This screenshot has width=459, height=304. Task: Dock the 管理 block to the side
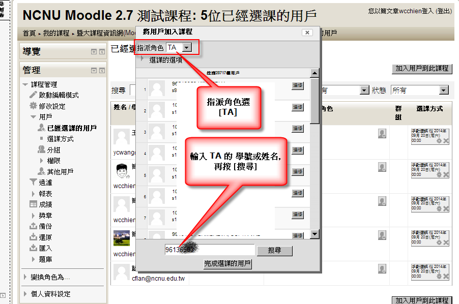[102, 71]
